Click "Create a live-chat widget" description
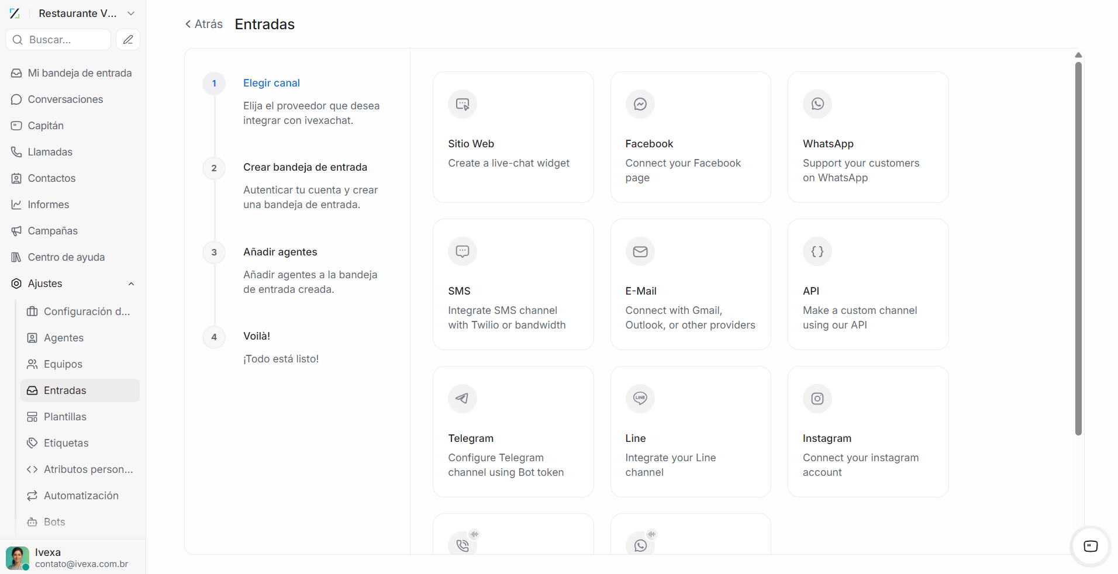Viewport: 1118px width, 574px height. tap(509, 163)
